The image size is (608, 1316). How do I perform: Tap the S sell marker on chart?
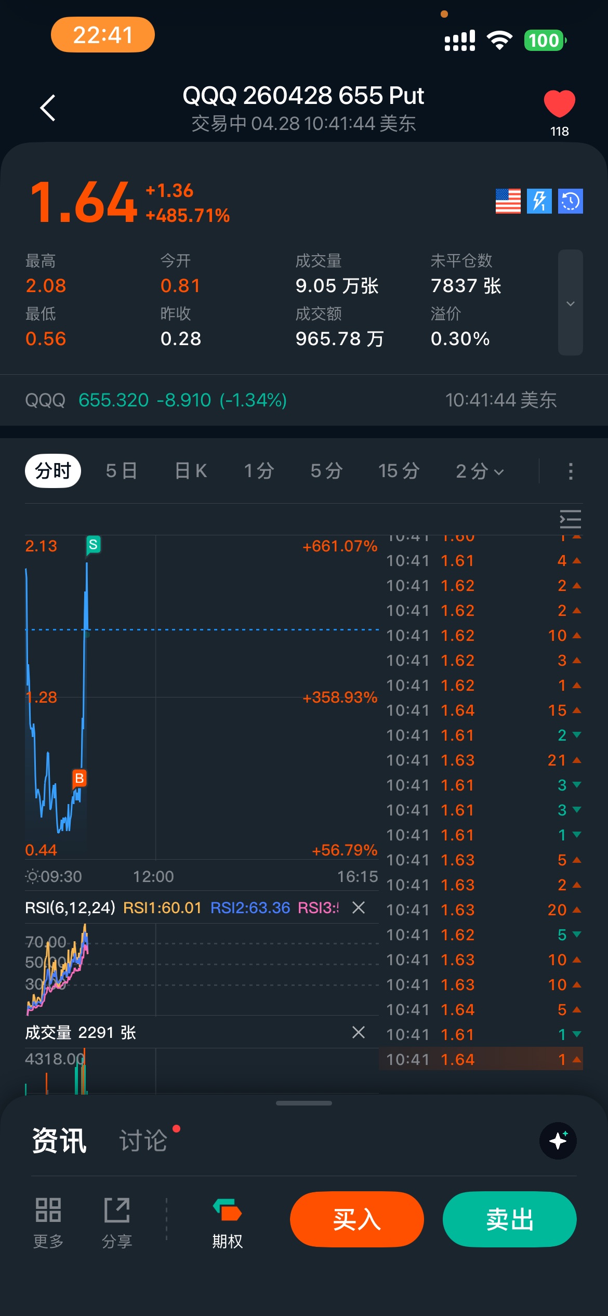click(93, 545)
